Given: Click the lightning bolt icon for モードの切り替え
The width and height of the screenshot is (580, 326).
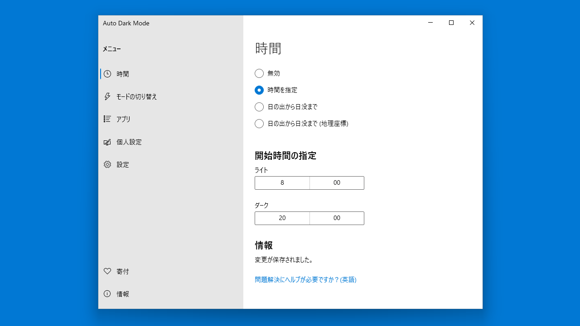Looking at the screenshot, I should [107, 96].
